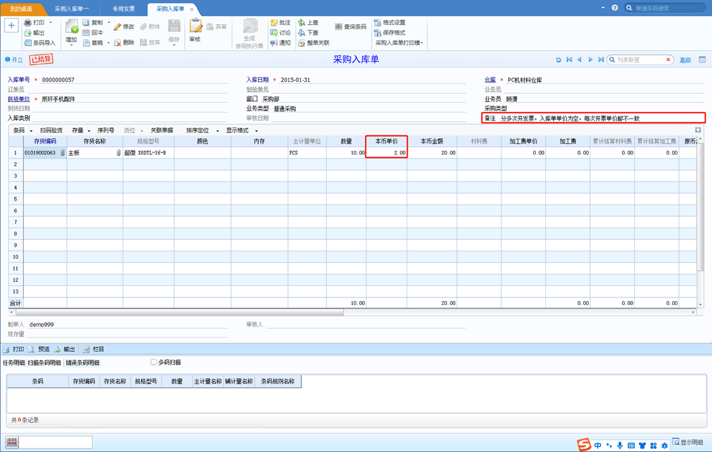Switch to the 专用发票 tab
This screenshot has width=712, height=452.
coord(123,9)
